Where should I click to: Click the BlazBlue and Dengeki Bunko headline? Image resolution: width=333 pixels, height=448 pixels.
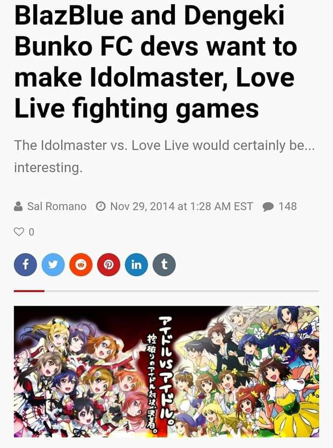click(x=156, y=62)
